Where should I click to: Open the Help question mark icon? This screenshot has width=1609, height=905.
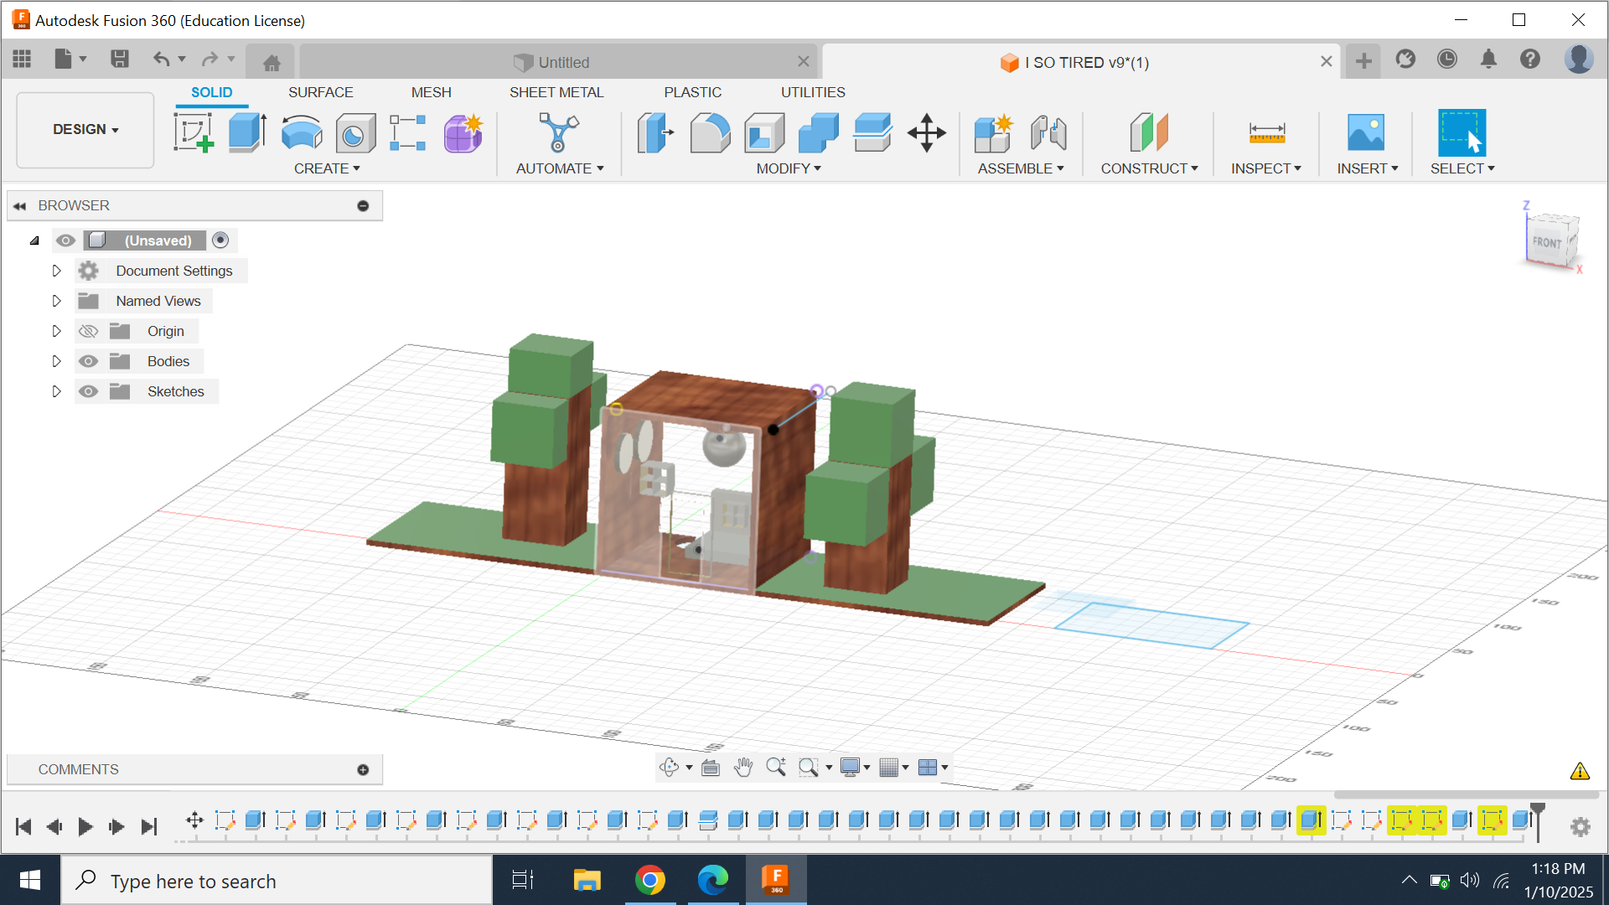(x=1530, y=59)
